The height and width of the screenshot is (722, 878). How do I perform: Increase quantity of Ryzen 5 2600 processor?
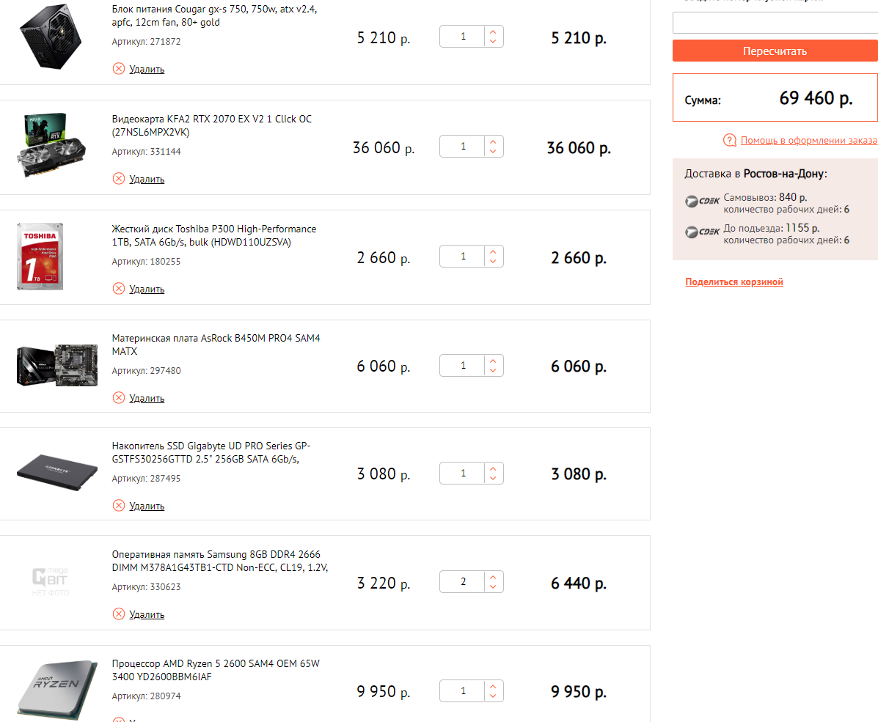pos(493,686)
